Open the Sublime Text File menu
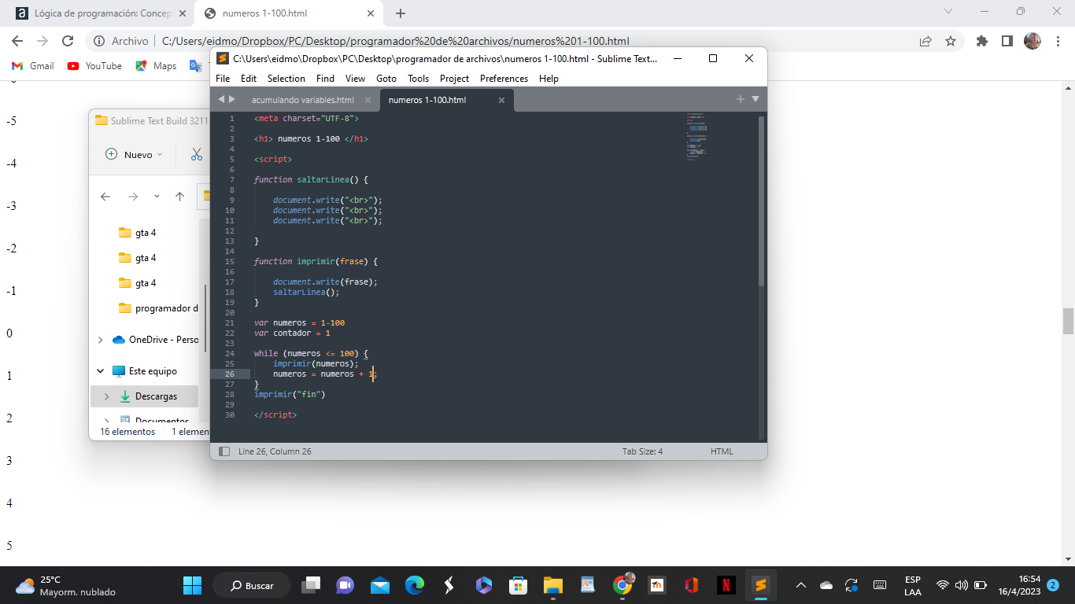Screen dimensions: 1075x604 223,79
